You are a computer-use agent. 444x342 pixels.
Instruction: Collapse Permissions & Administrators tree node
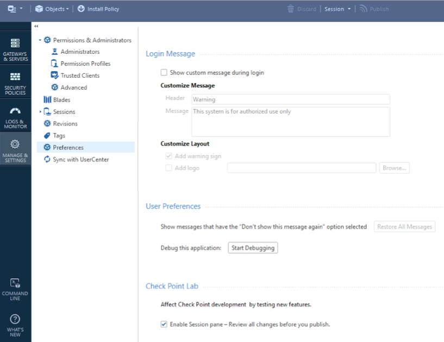click(40, 40)
